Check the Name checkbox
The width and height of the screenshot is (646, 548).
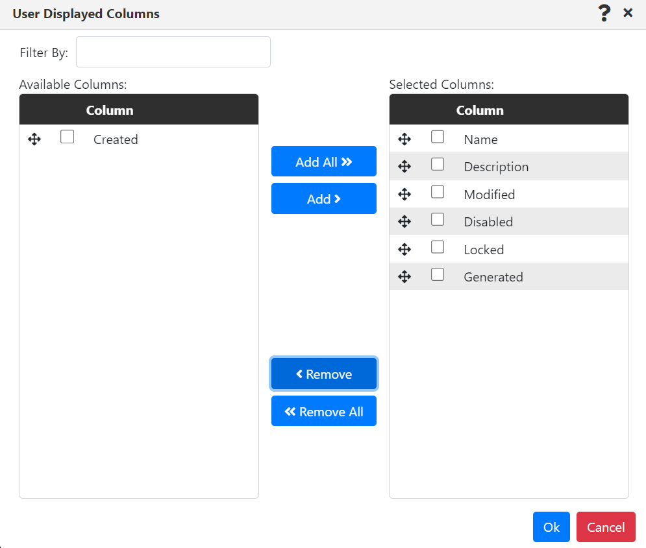coord(438,137)
